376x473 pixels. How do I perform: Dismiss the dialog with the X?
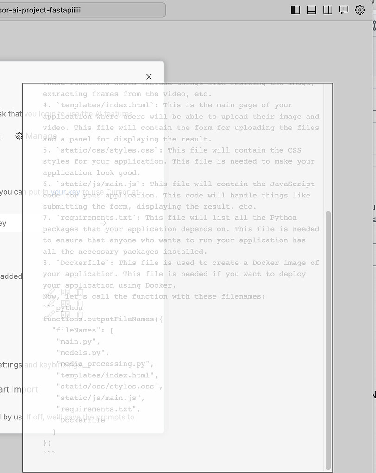coord(149,76)
